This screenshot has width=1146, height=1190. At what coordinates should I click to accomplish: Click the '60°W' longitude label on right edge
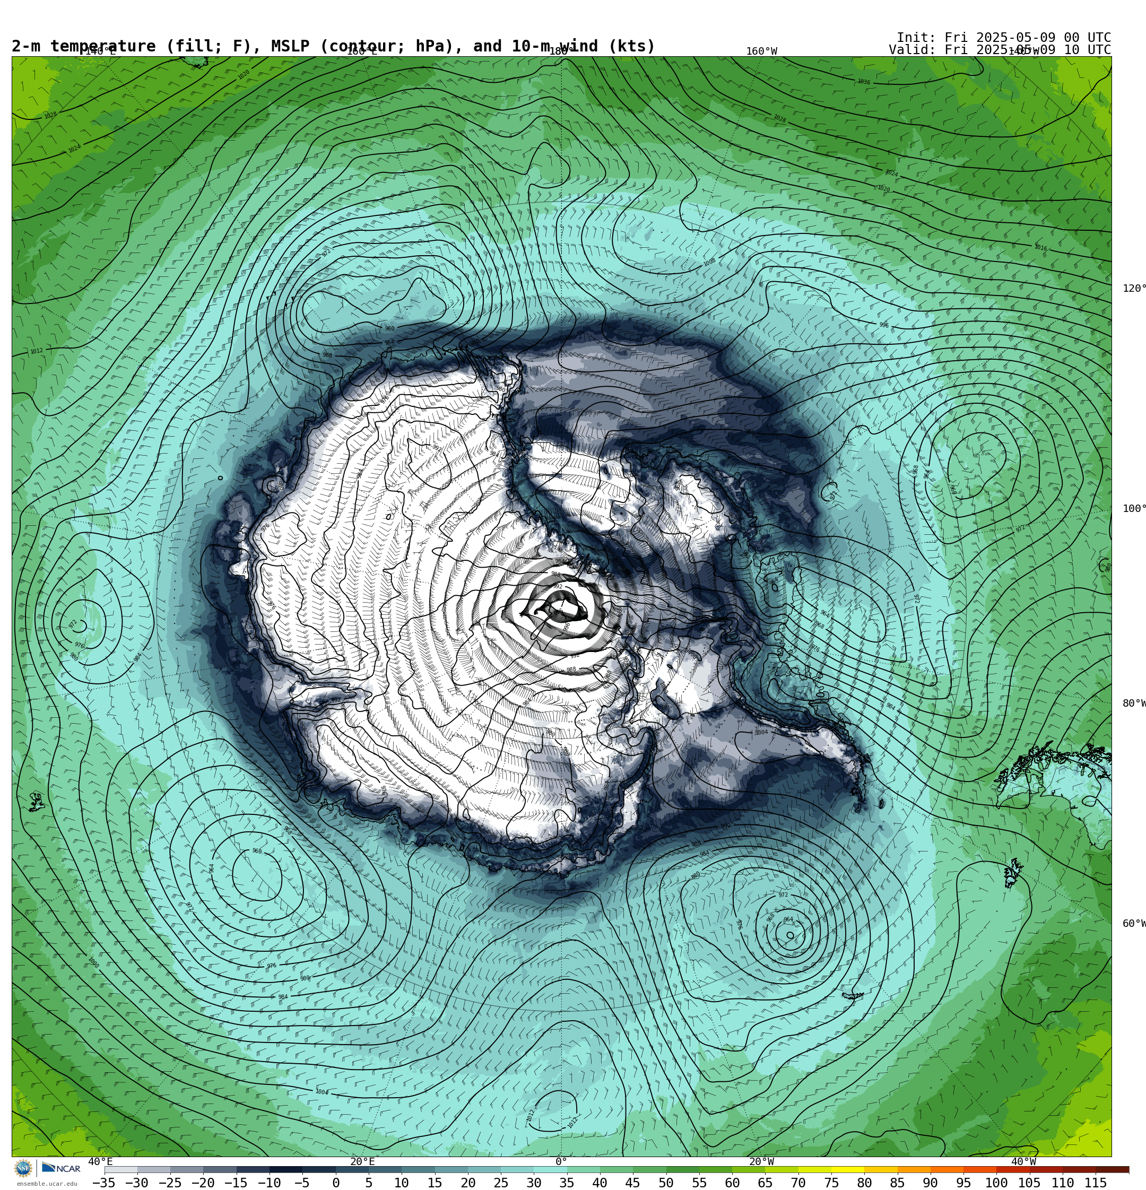(1133, 924)
